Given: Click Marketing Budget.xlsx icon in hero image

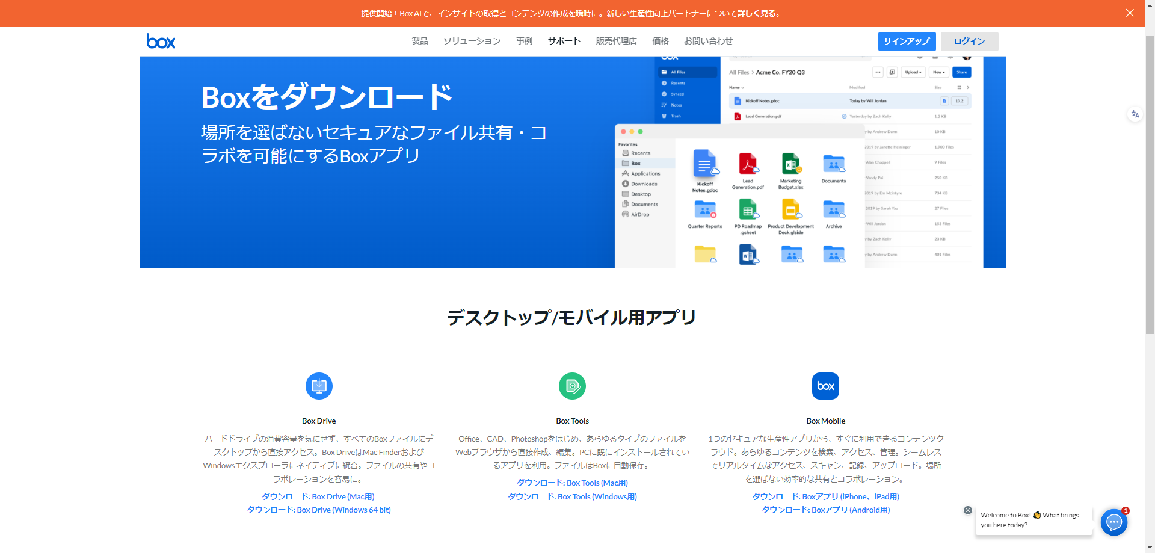Looking at the screenshot, I should click(791, 164).
